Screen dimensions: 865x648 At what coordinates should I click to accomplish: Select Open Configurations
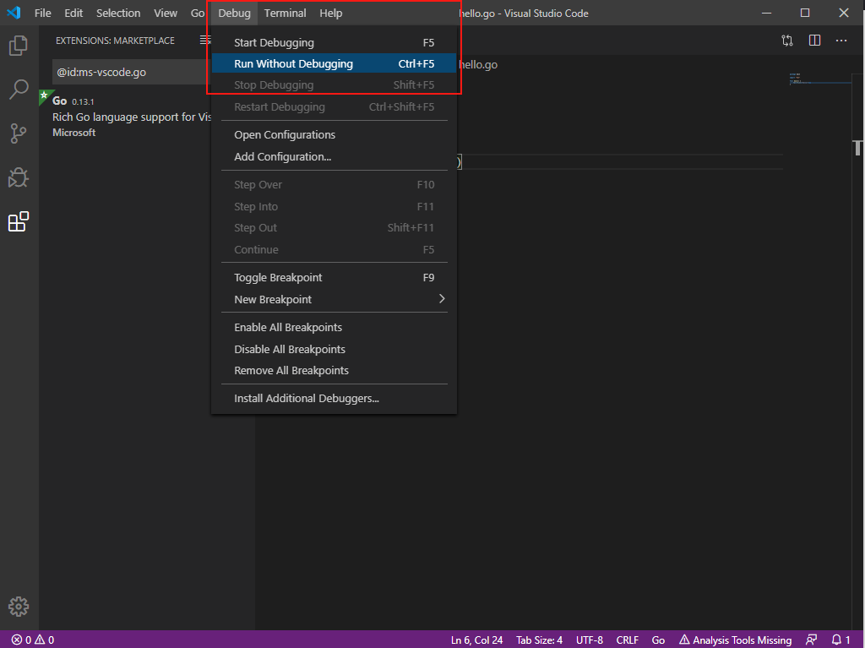tap(334, 134)
